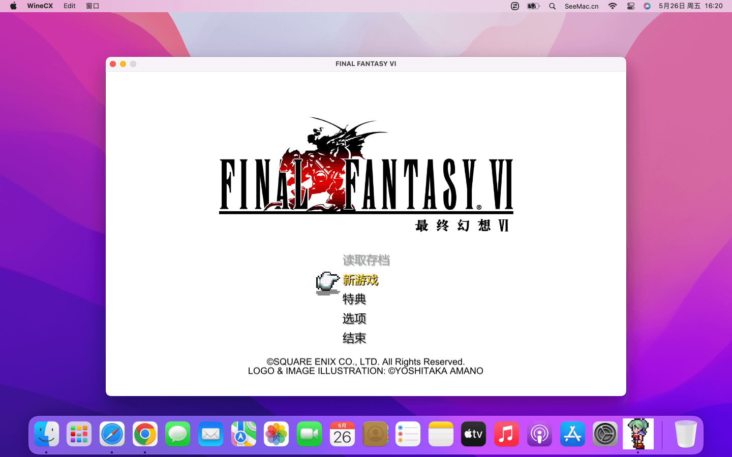Open System Preferences gear icon
Viewport: 732px width, 457px height.
[x=605, y=434]
